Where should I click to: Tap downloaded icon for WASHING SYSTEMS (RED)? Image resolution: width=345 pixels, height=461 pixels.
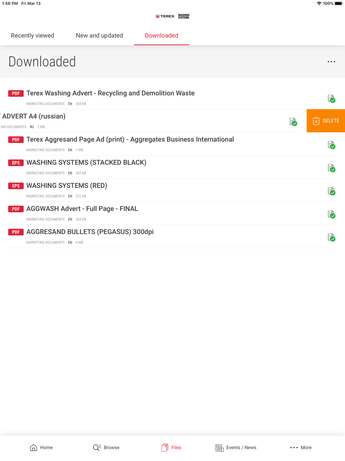tap(331, 191)
